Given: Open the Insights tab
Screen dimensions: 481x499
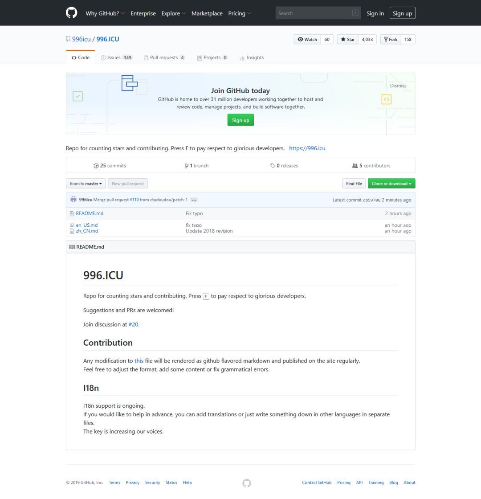Looking at the screenshot, I should click(252, 57).
